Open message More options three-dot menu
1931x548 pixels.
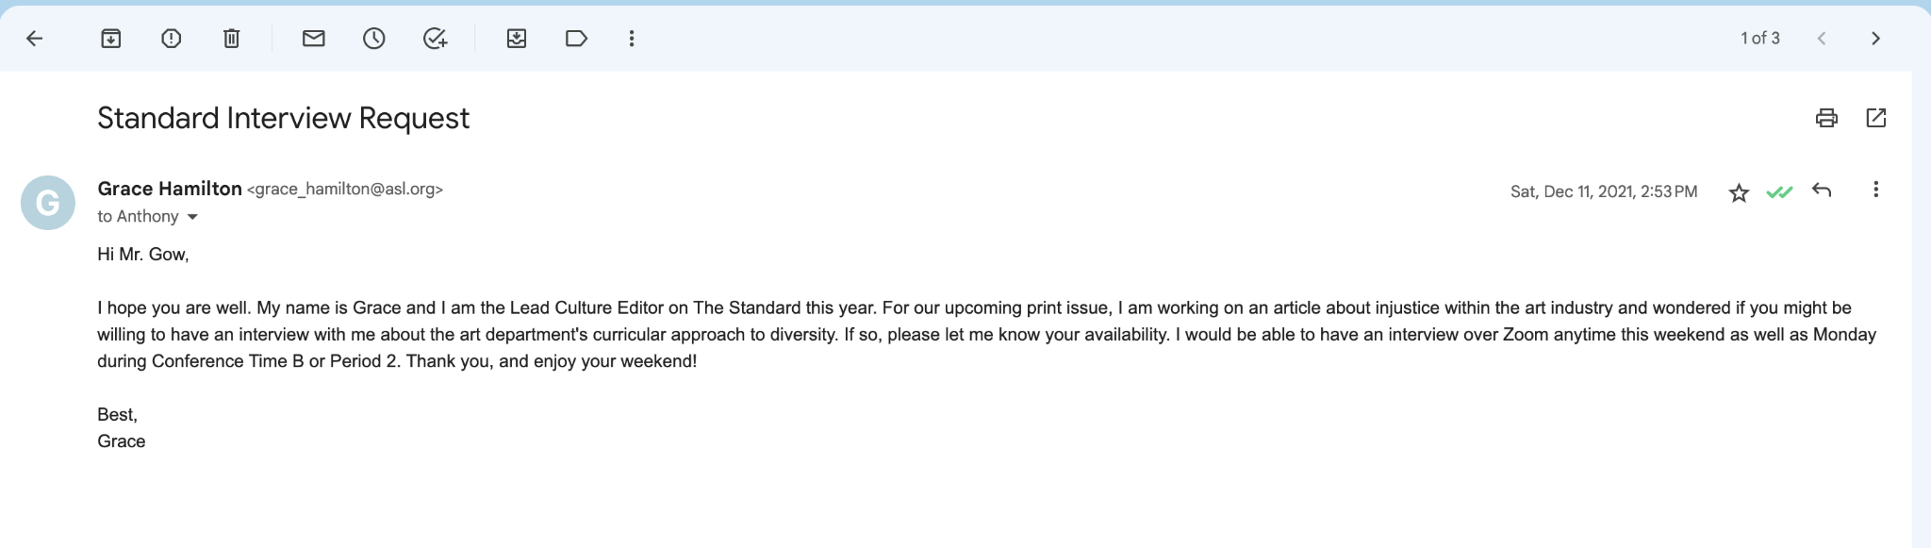[x=1875, y=191]
